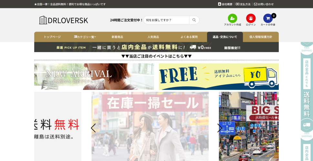Open お問い合わせ contact envelope link
The image size is (313, 161).
264,4
